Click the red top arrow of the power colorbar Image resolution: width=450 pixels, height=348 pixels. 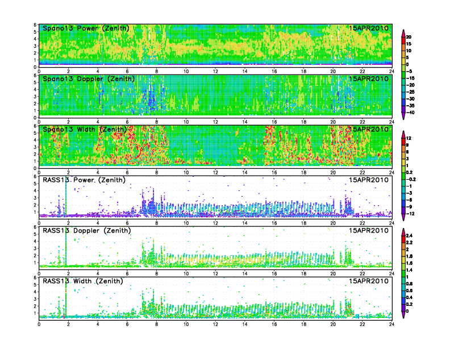[x=403, y=33]
